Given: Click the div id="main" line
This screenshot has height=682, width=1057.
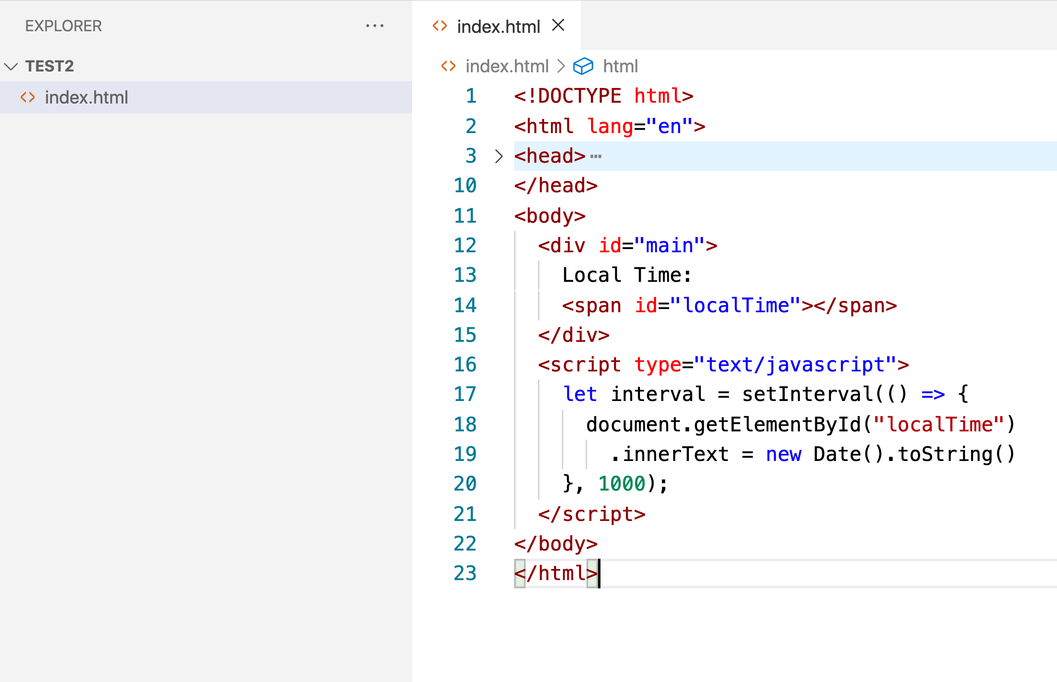Looking at the screenshot, I should (628, 246).
